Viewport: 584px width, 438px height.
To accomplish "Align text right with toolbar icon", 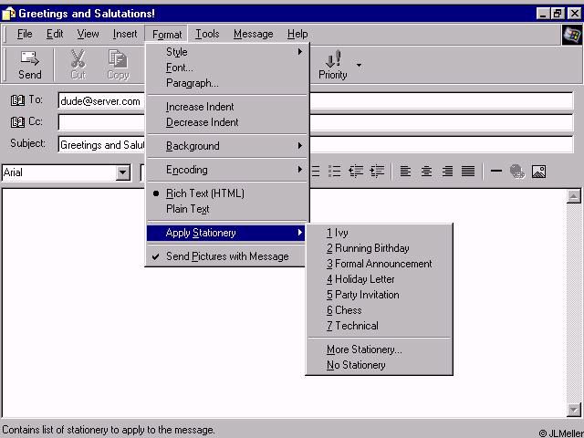I will (447, 172).
